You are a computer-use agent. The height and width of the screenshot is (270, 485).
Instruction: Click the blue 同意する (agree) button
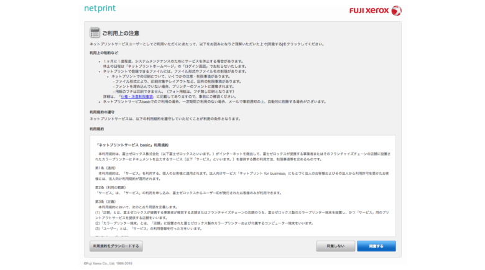(x=376, y=246)
